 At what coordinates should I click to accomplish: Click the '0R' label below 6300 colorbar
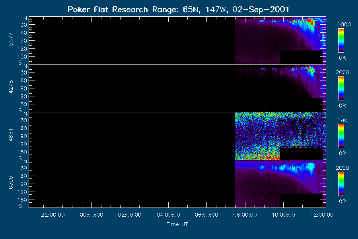(342, 201)
